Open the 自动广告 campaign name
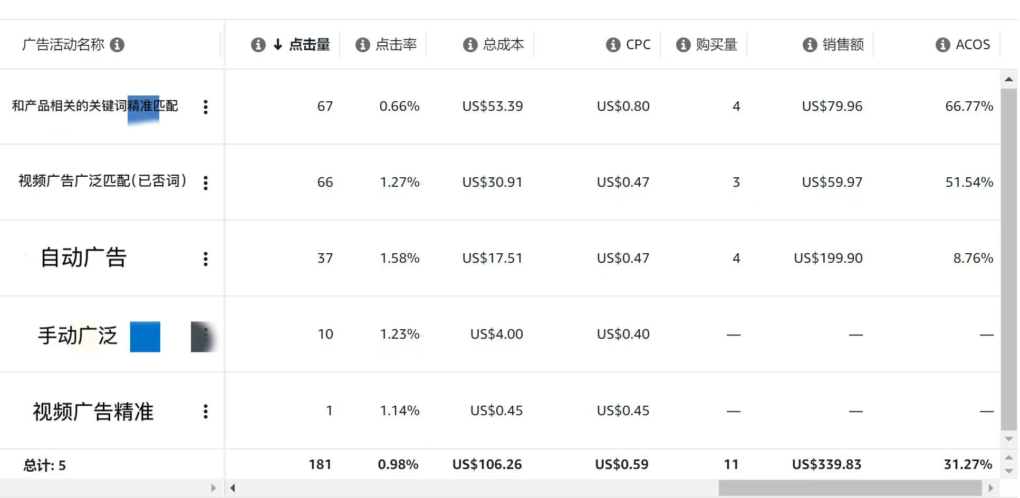 pyautogui.click(x=83, y=258)
